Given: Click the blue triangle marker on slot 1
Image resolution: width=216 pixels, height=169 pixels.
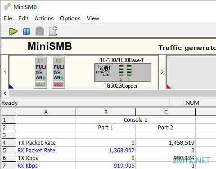Looking at the screenshot, I should 11,87.
